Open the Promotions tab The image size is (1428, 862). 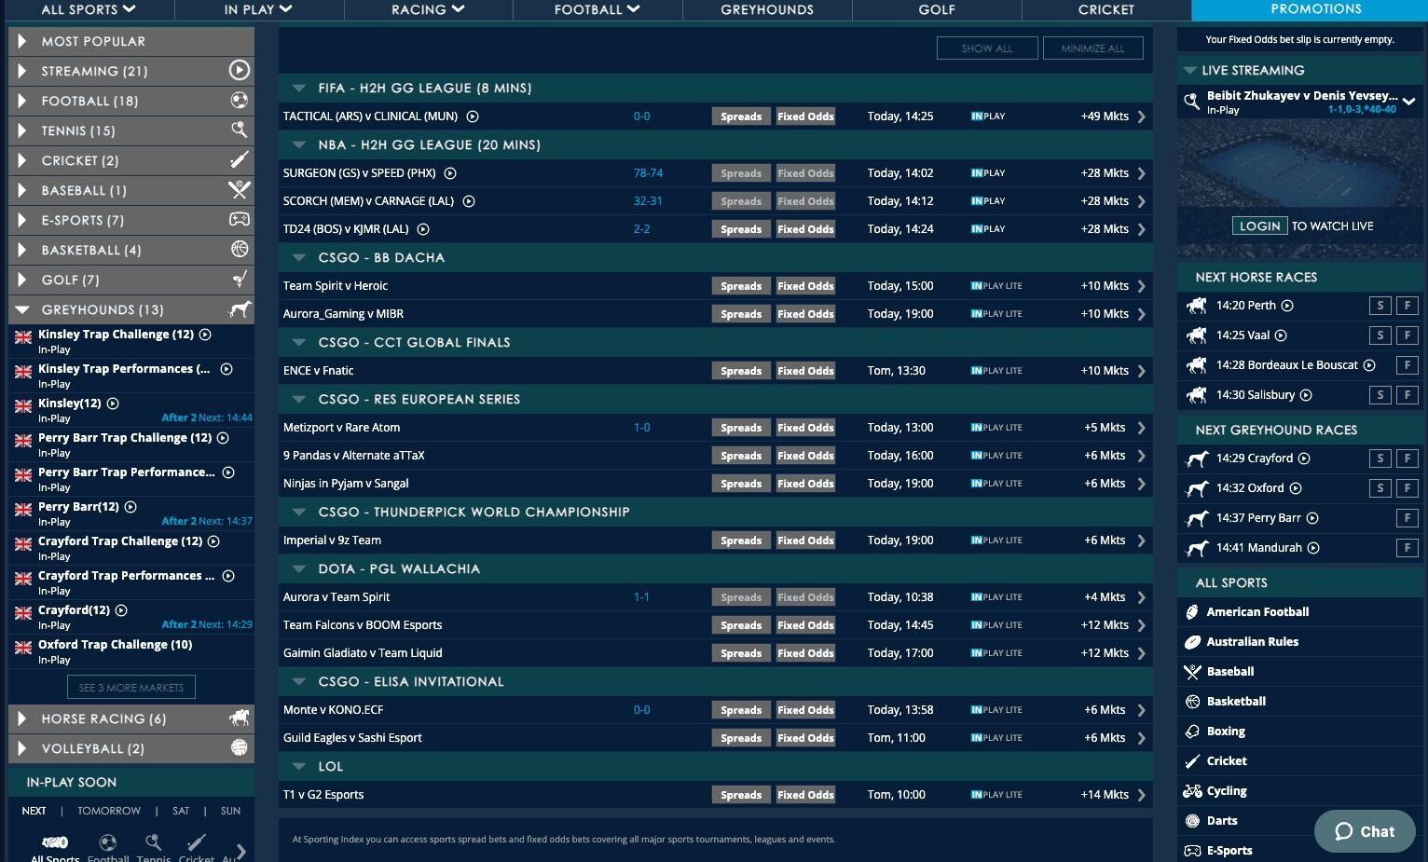pos(1315,9)
